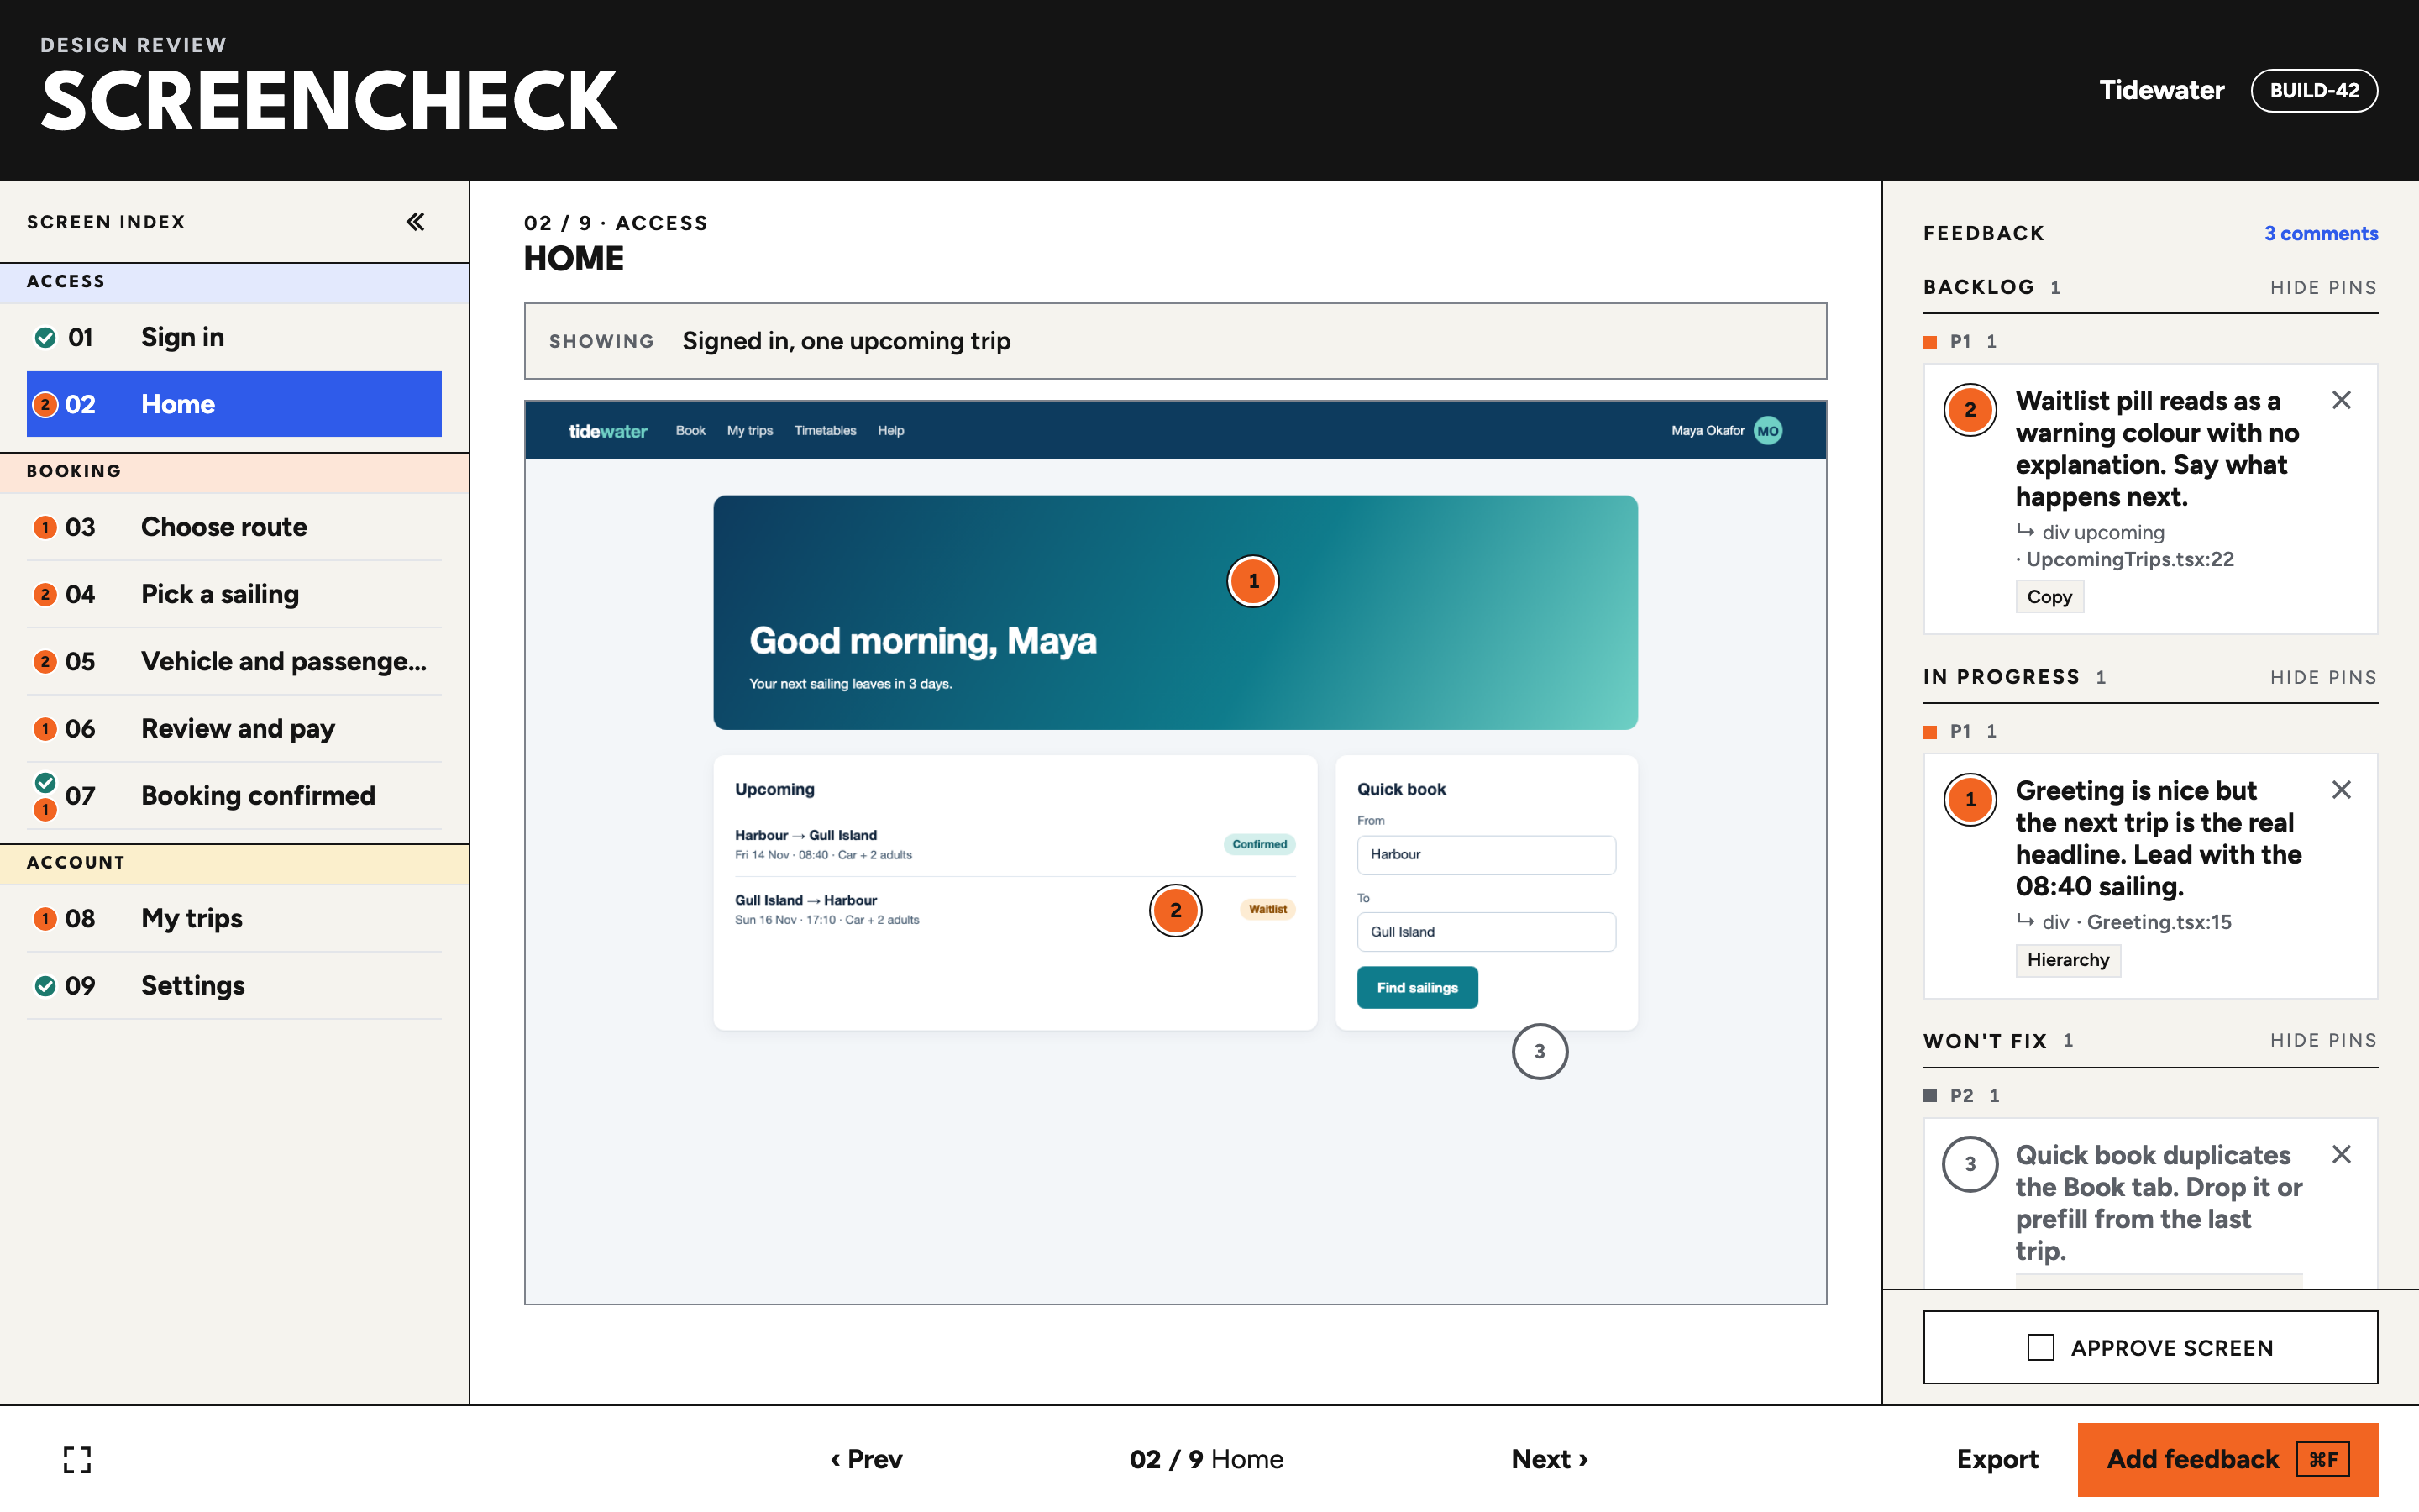Open screen 03 Choose route

pyautogui.click(x=234, y=527)
